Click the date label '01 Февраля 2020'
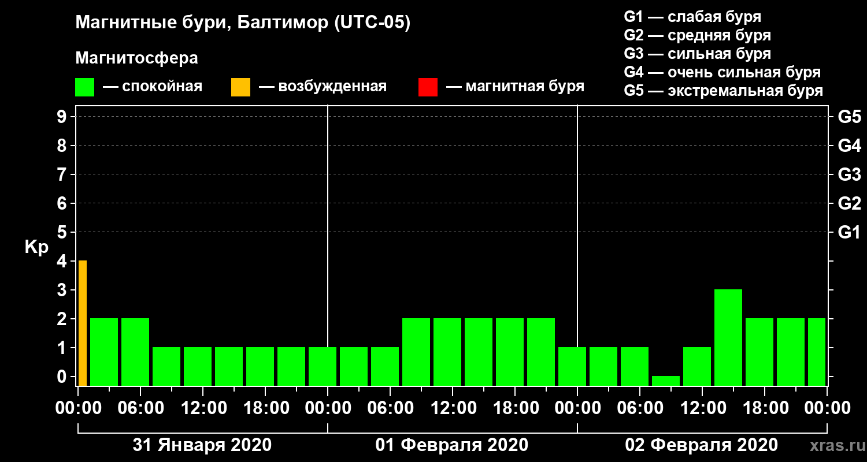This screenshot has width=867, height=462. click(451, 445)
